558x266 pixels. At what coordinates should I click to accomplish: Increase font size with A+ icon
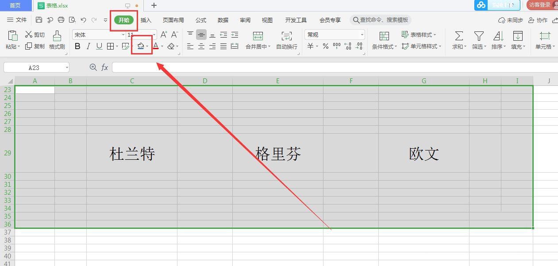click(x=164, y=35)
